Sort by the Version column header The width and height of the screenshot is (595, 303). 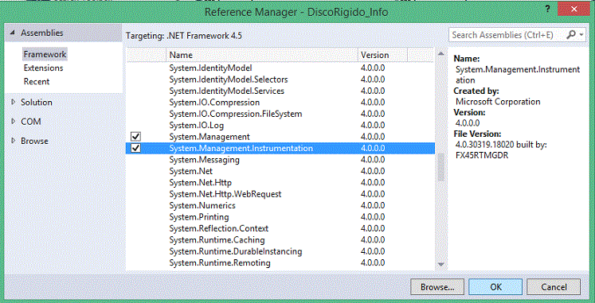click(x=382, y=55)
